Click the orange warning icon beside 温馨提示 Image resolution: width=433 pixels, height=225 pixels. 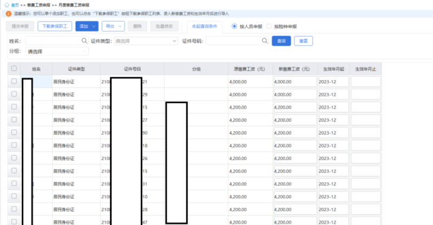pos(8,13)
